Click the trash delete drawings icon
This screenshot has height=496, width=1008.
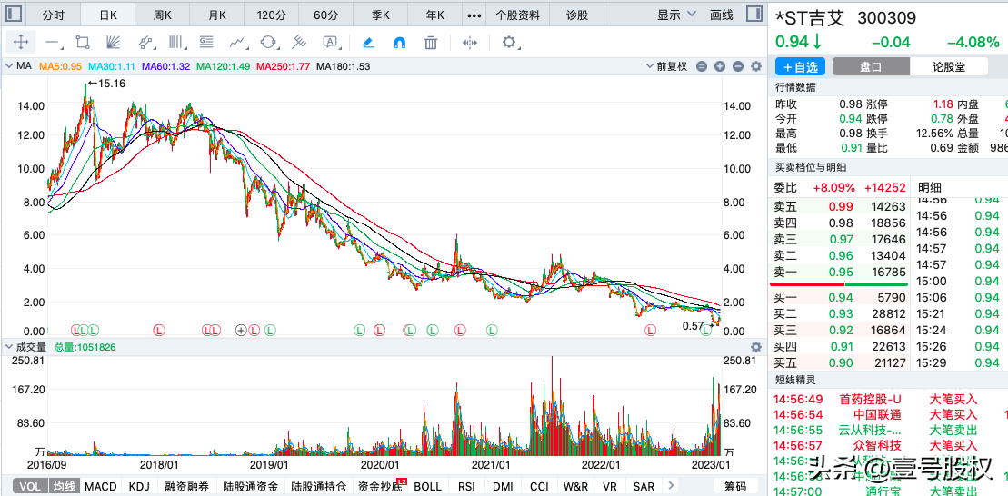coord(431,43)
